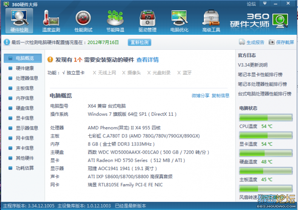Click the 显卡温度 progress bar
298x210 pixels.
(266, 135)
